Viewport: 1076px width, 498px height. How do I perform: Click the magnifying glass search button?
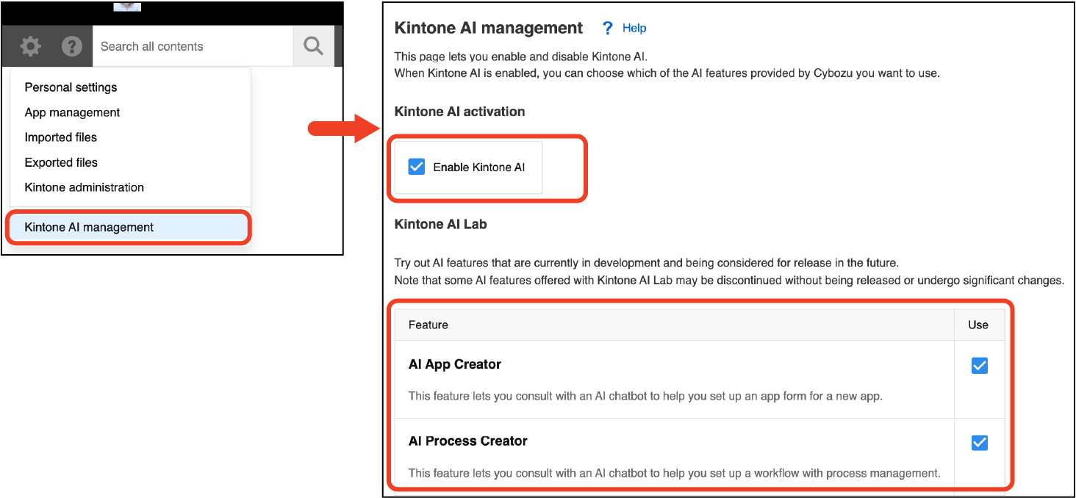[313, 46]
